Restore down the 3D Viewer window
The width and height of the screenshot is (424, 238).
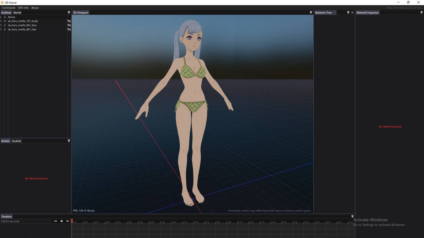click(408, 2)
